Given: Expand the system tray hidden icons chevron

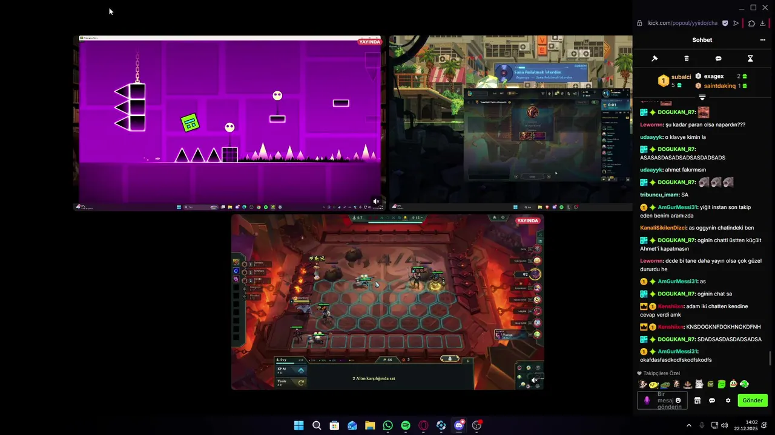Looking at the screenshot, I should click(x=688, y=425).
